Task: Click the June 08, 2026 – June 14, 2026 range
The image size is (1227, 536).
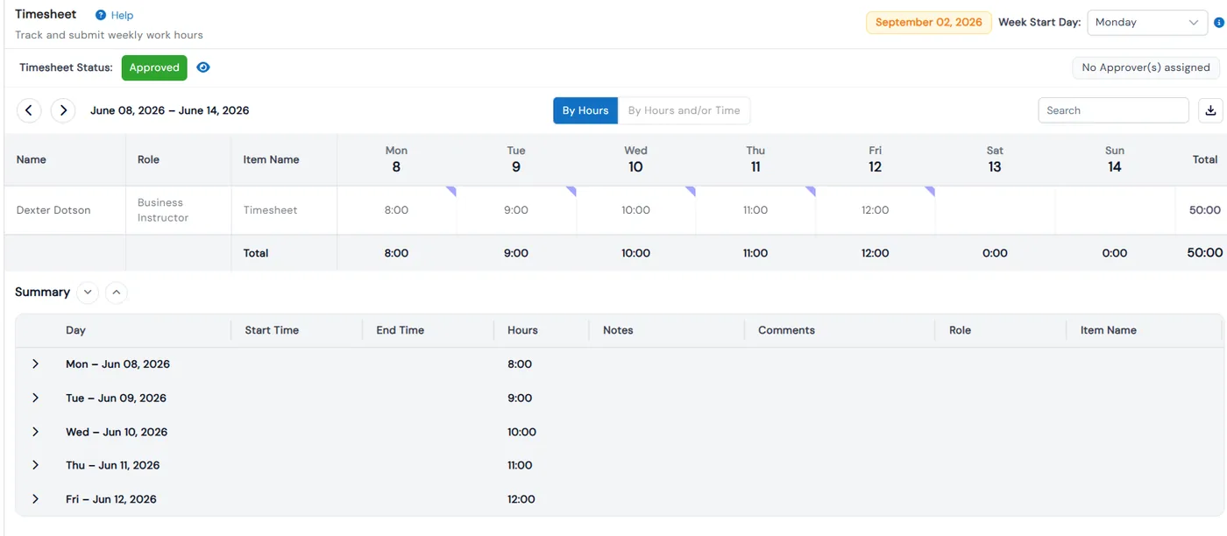Action: (x=170, y=110)
